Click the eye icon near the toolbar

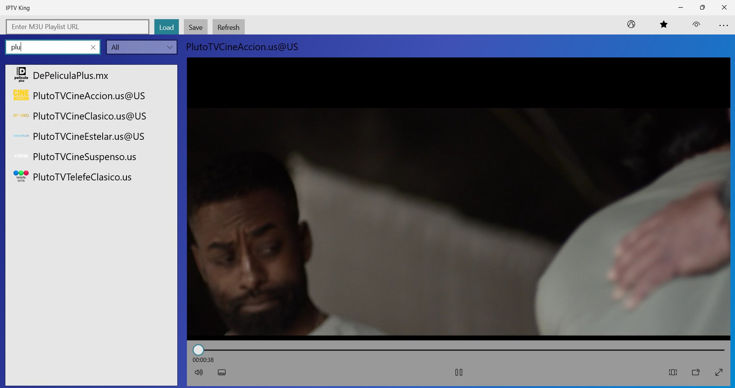(696, 24)
